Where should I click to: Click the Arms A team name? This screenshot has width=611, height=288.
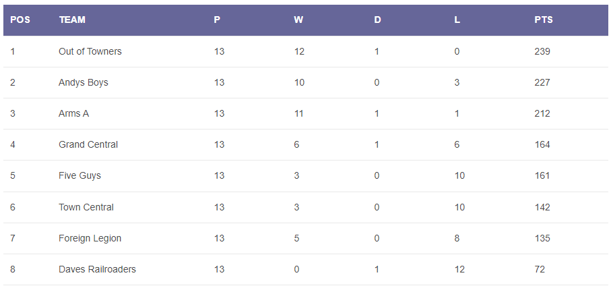pos(73,113)
